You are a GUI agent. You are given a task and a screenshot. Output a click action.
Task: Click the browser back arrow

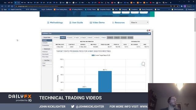tap(2, 6)
